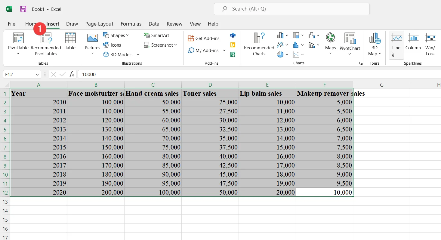This screenshot has height=240, width=441.
Task: Select row 13 header
Action: (x=5, y=201)
